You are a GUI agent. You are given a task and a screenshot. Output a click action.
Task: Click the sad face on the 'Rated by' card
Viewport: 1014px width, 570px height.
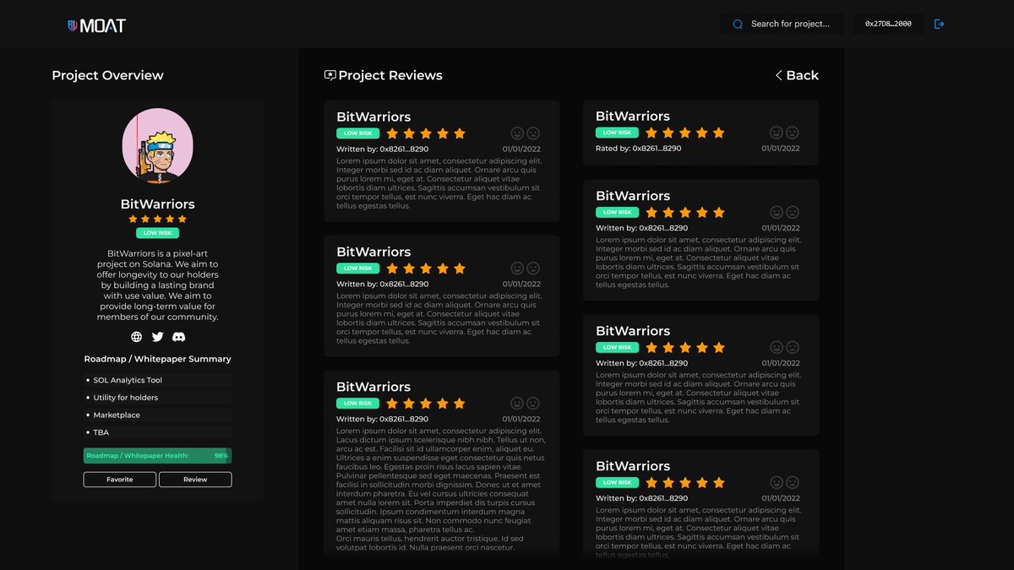793,133
